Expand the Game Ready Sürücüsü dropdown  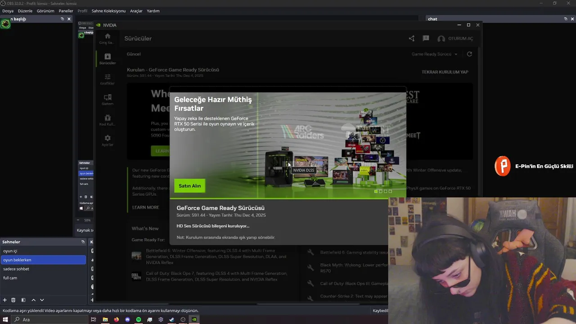tap(435, 54)
